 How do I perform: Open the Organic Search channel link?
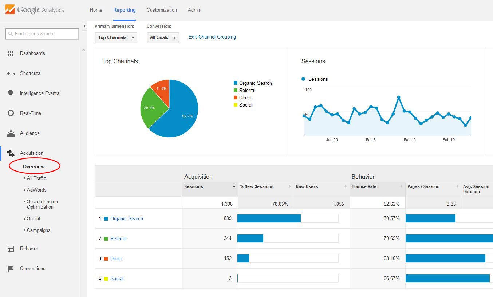pyautogui.click(x=127, y=219)
